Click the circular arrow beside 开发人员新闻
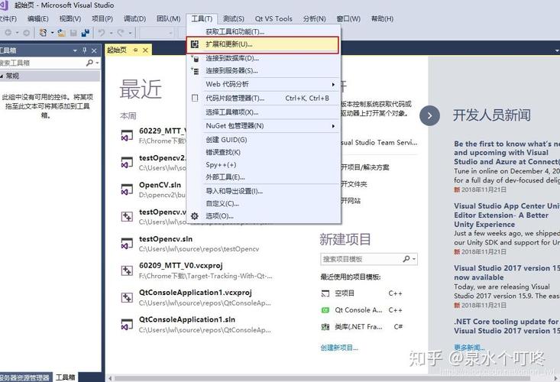The height and width of the screenshot is (382, 560). (x=429, y=115)
